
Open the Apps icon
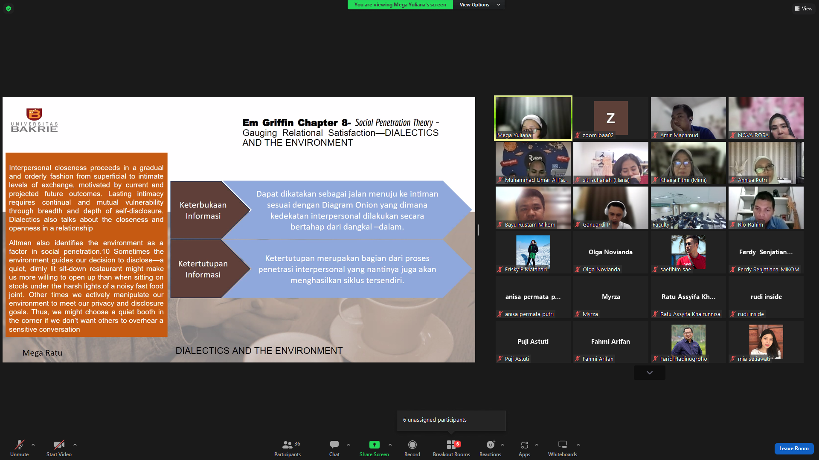tap(524, 445)
